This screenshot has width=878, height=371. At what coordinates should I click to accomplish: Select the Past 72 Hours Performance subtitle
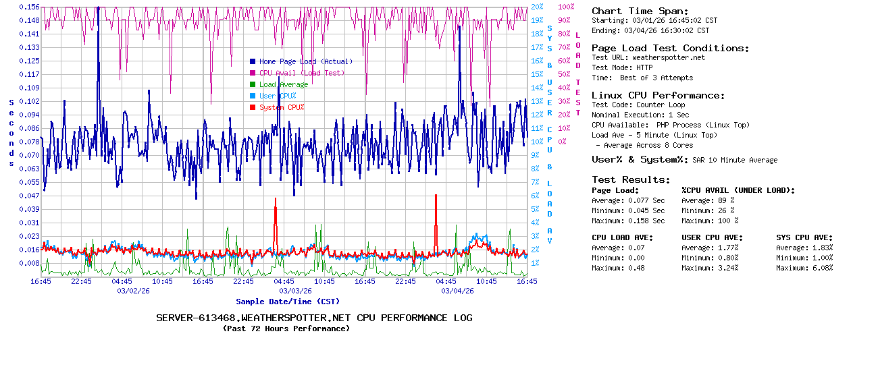click(x=286, y=329)
